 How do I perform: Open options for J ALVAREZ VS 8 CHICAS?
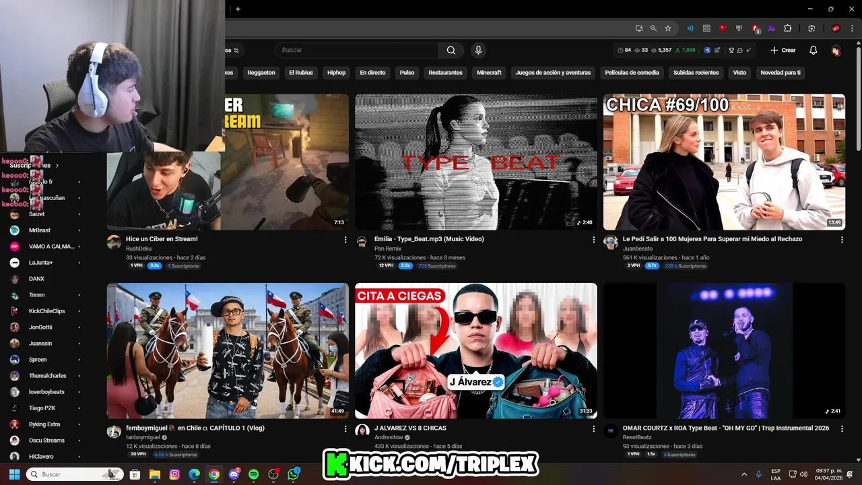coord(593,428)
